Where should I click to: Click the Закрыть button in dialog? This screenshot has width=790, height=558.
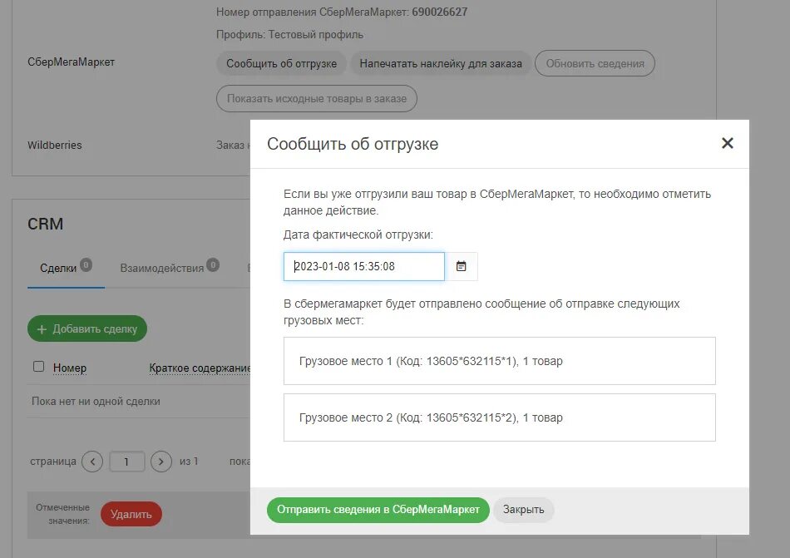click(x=523, y=510)
